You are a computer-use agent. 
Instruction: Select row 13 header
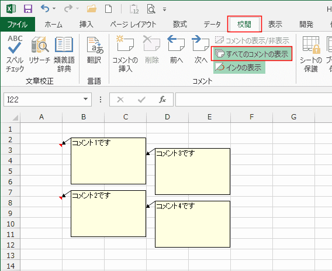pyautogui.click(x=10, y=255)
